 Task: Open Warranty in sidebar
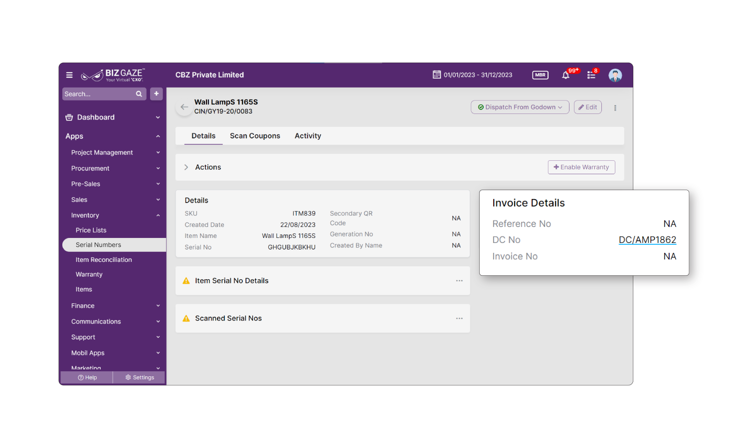click(89, 275)
